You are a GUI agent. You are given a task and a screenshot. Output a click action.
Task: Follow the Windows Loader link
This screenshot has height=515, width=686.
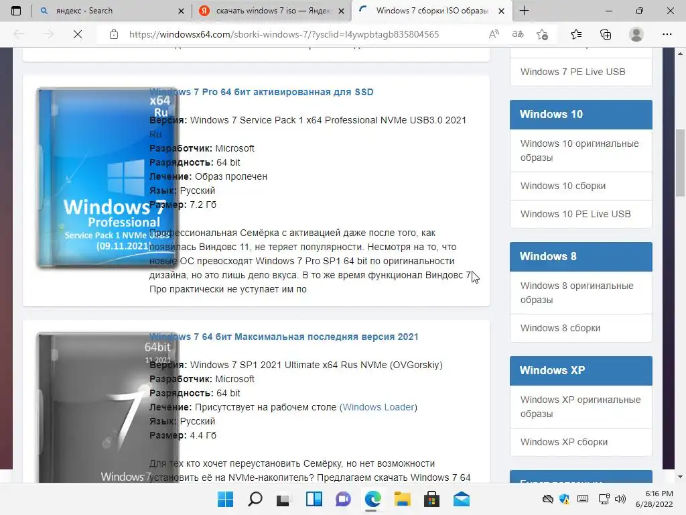coord(379,407)
